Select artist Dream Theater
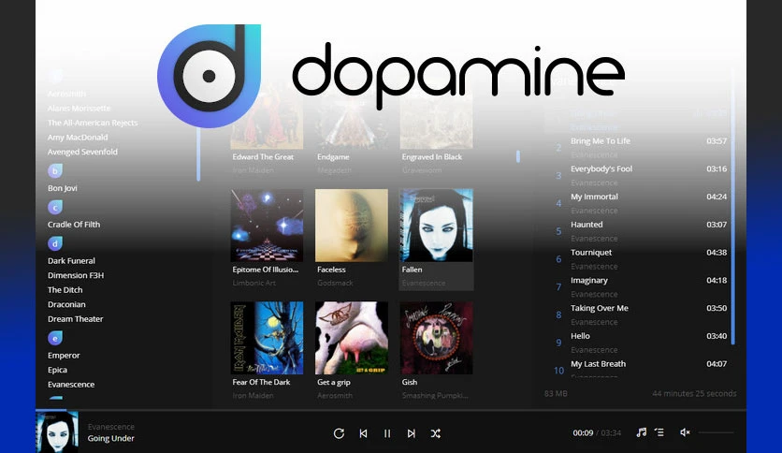The image size is (782, 453). coord(76,319)
